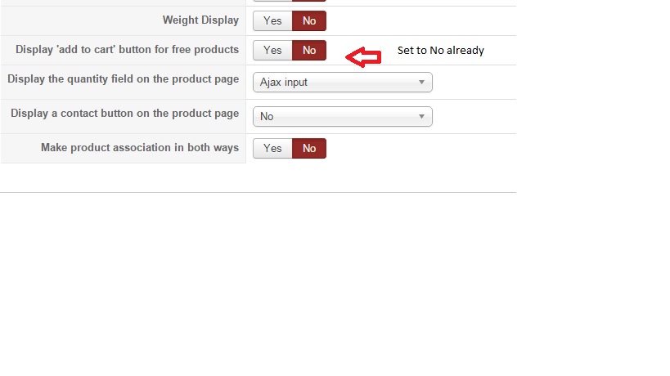Click the contact button setting label

124,114
